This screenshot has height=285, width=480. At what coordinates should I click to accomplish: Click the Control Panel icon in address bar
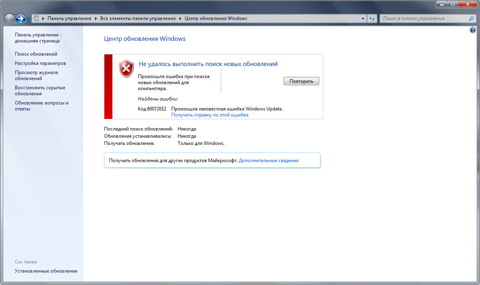(36, 18)
